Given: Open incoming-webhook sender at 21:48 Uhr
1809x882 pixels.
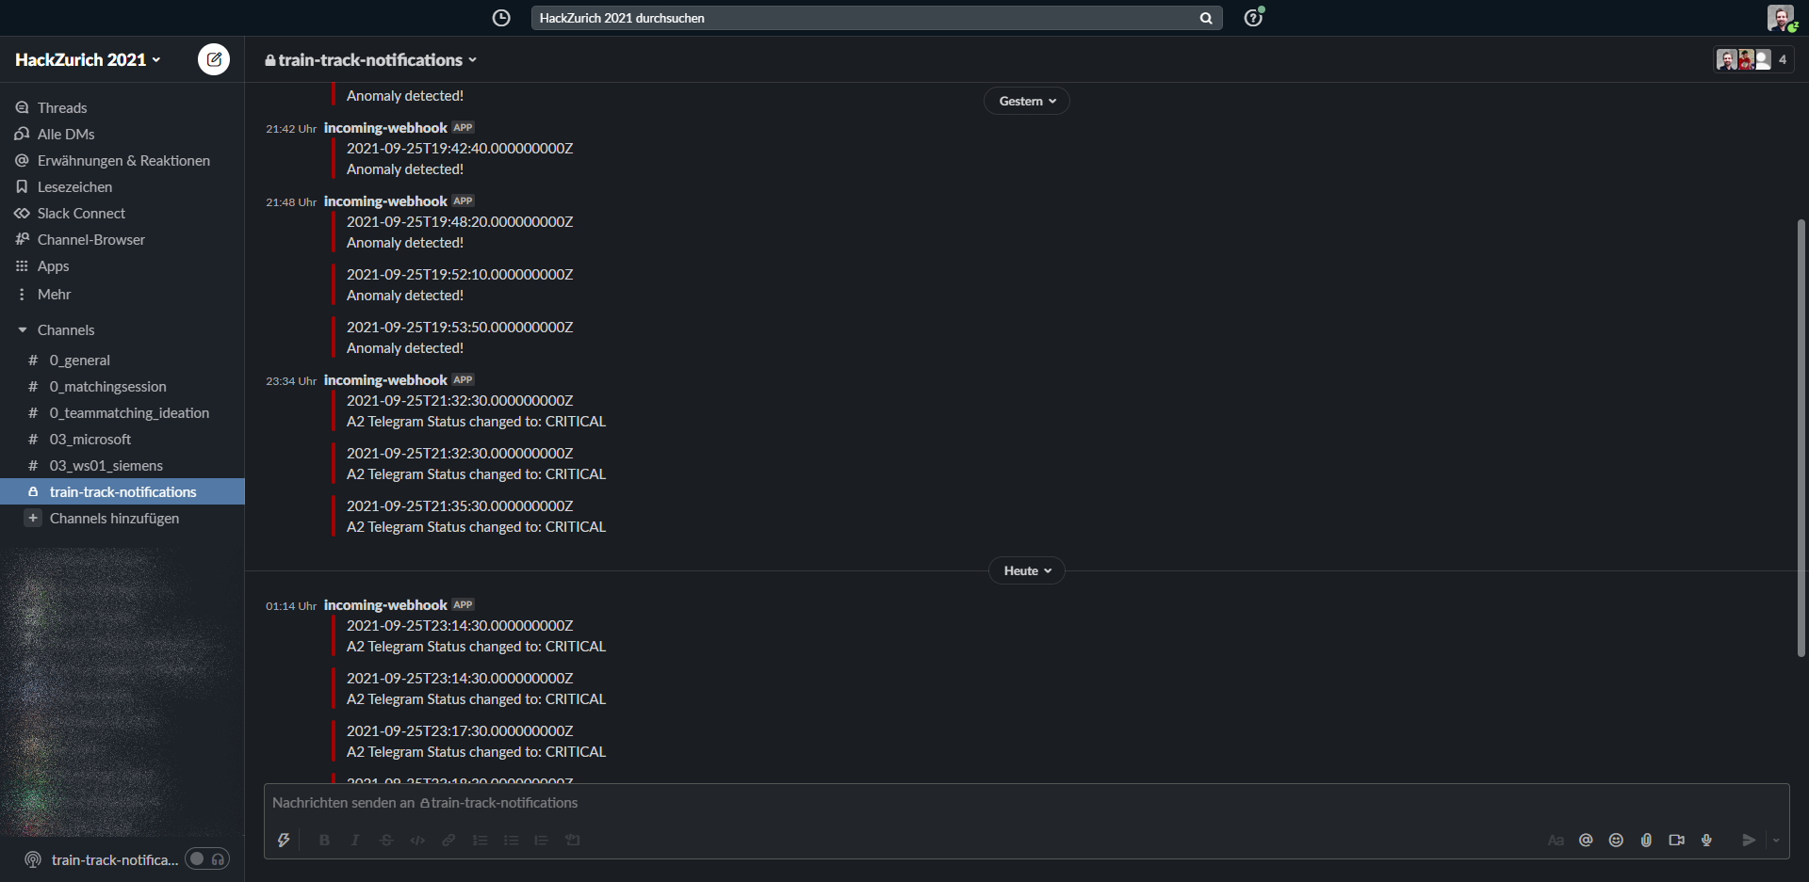Looking at the screenshot, I should point(385,200).
